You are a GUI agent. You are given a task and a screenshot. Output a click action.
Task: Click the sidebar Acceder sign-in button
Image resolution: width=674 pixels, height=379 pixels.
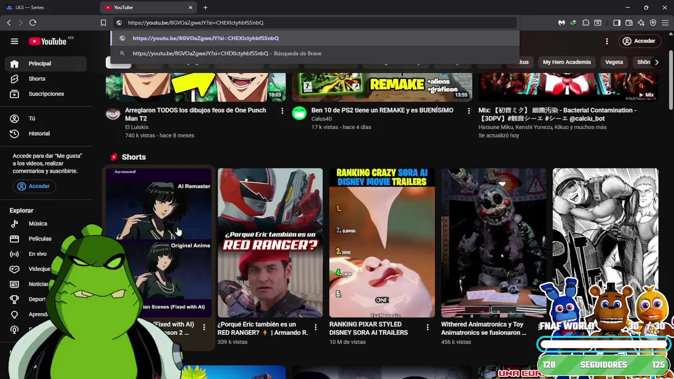click(x=34, y=186)
